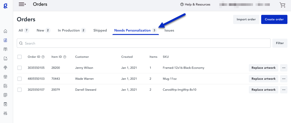Open the Home icon in the sidebar
The image size is (291, 123).
[x=5, y=31]
